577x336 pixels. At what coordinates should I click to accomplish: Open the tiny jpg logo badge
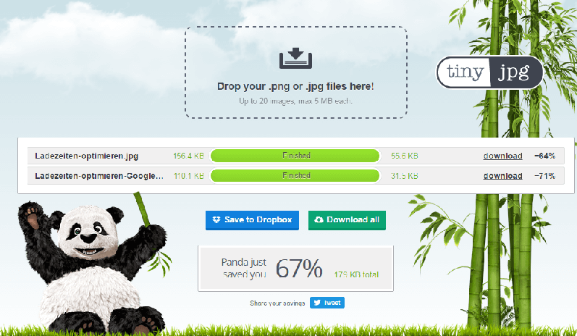coord(490,72)
